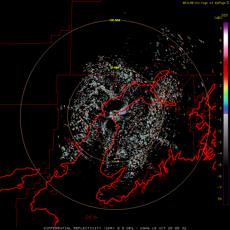Screen dimensions: 230x230
Task: Select the -6 tick label on the scale
Action: pos(220,176)
